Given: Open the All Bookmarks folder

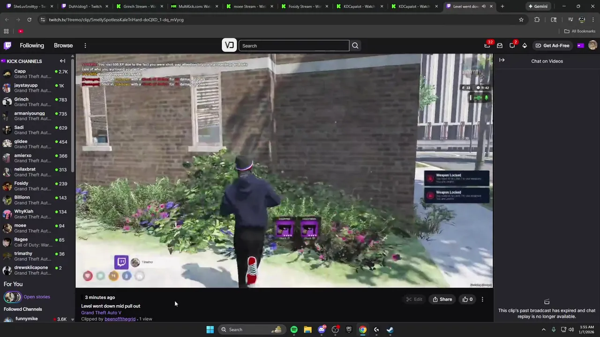Looking at the screenshot, I should tap(580, 31).
